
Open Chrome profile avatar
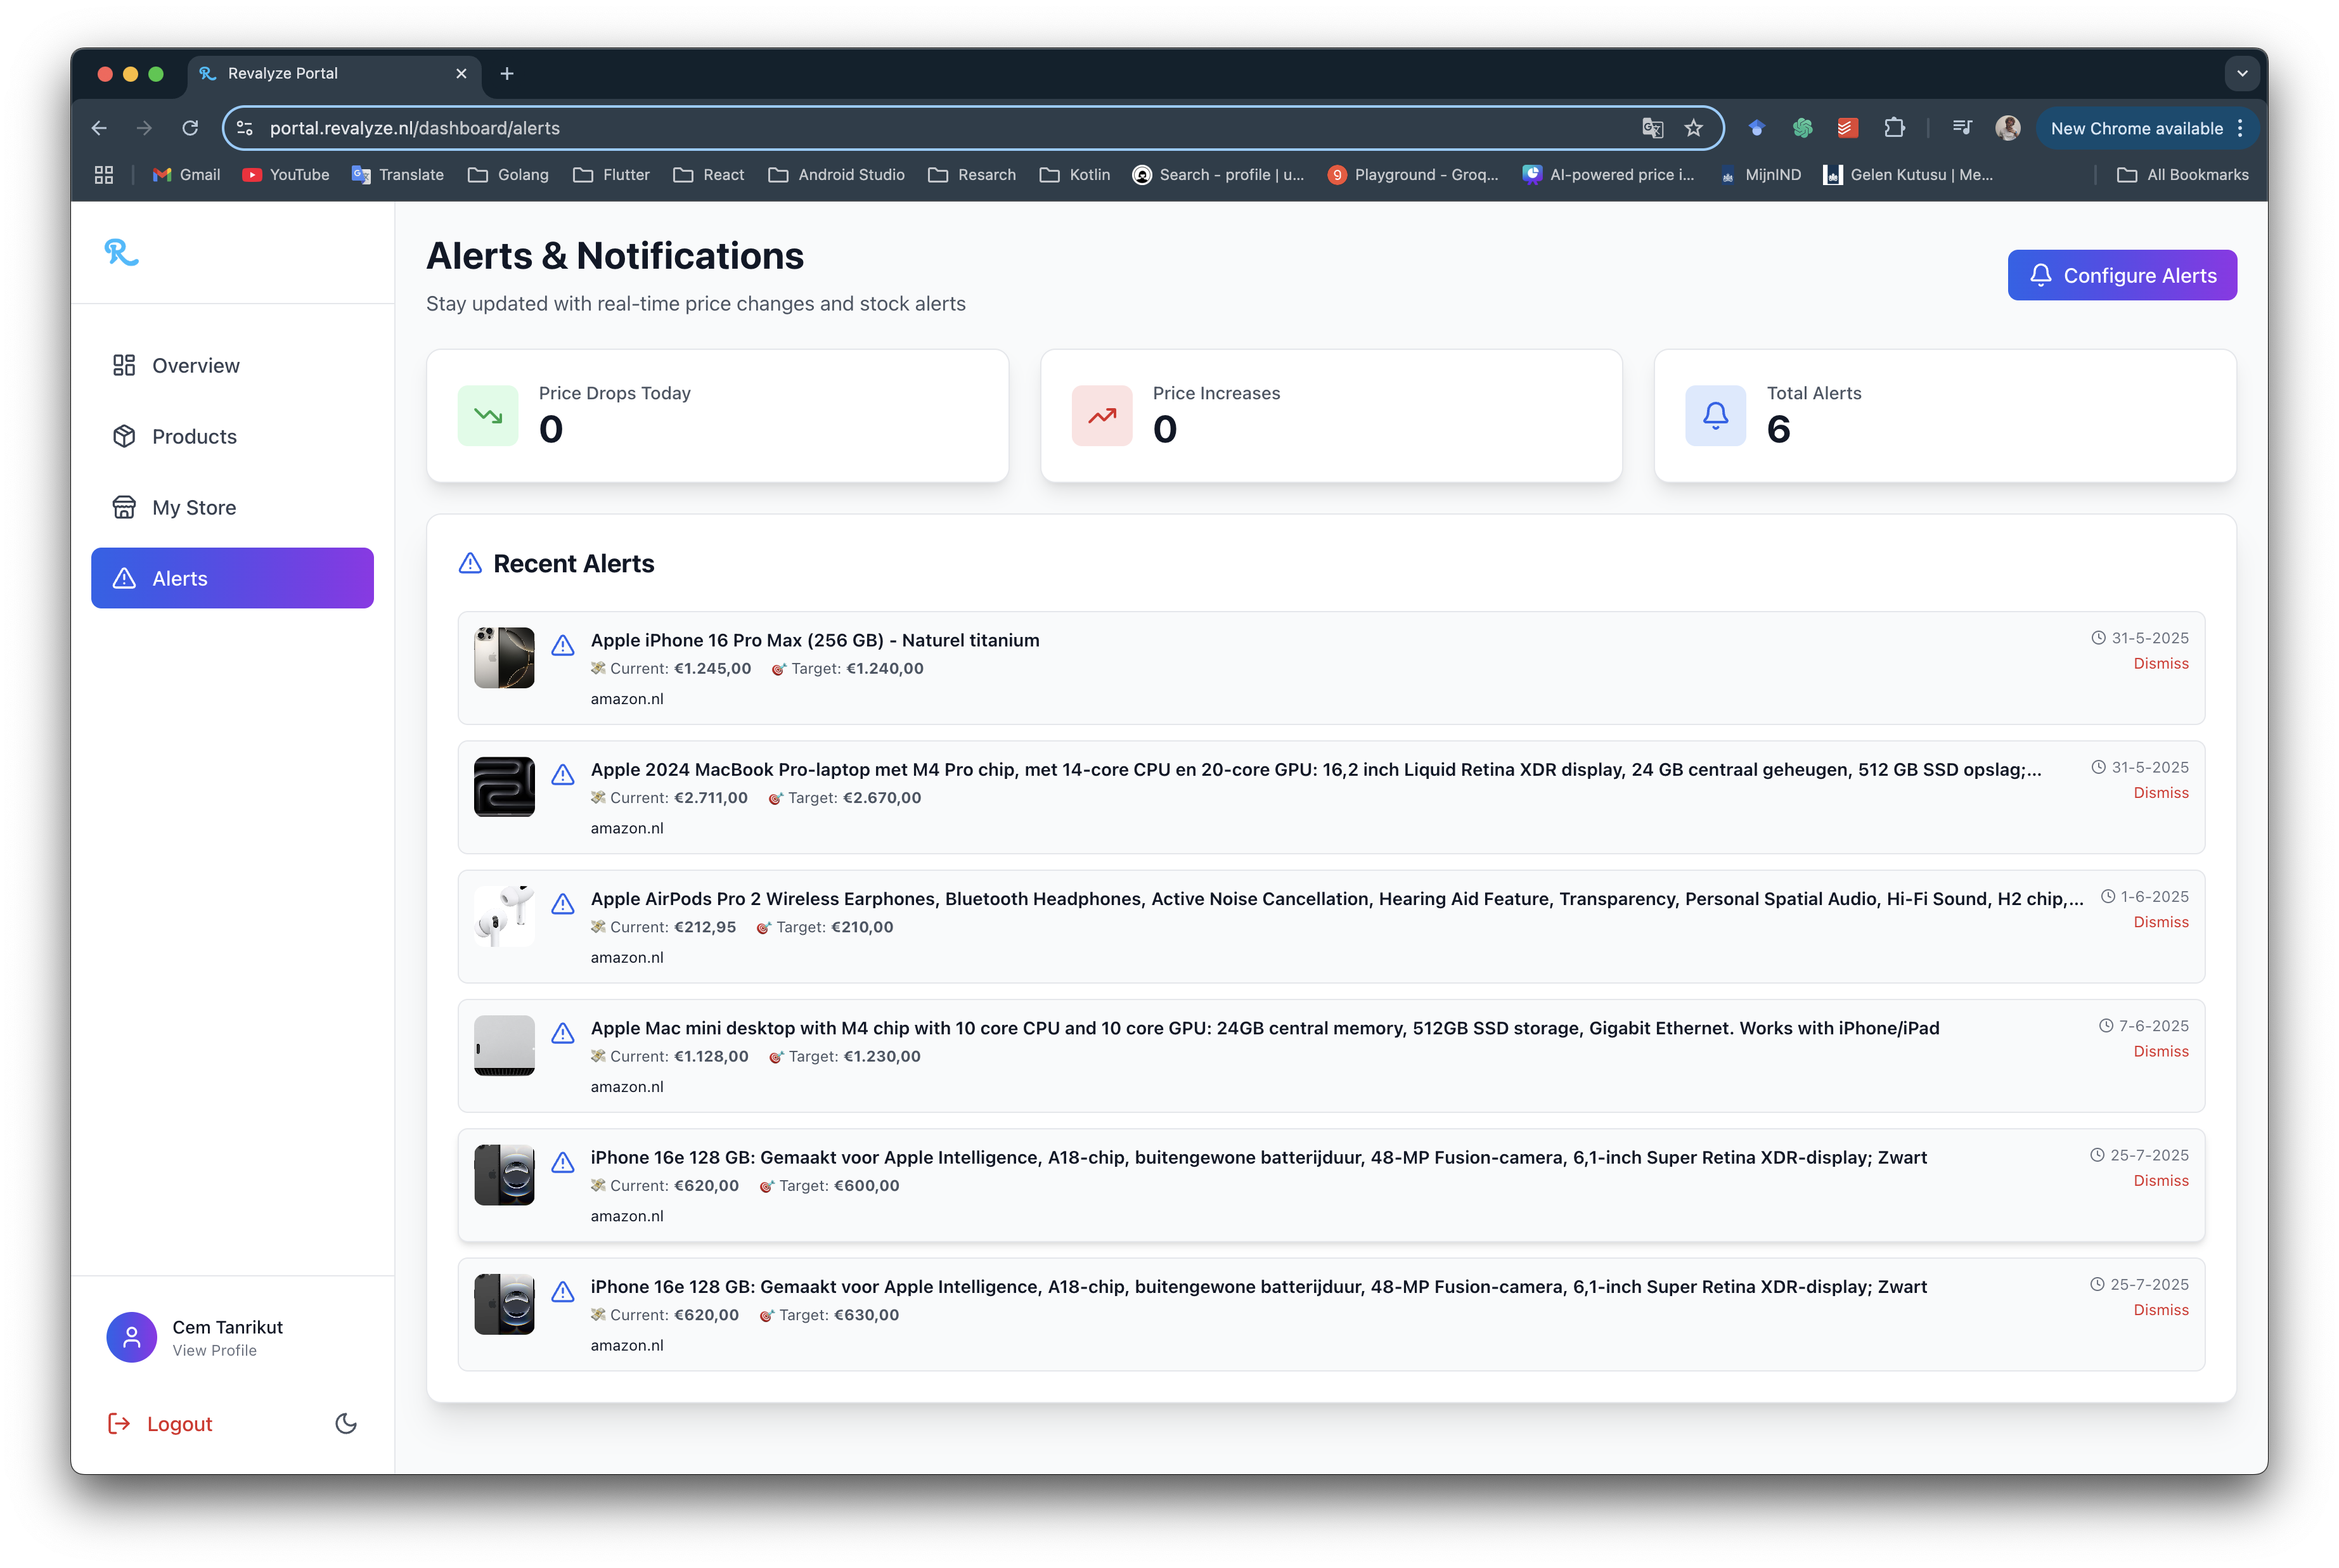(2007, 128)
